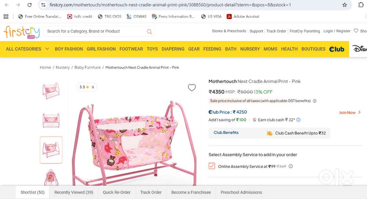This screenshot has height=199, width=367.
Task: Reload the page
Action: pos(29,5)
